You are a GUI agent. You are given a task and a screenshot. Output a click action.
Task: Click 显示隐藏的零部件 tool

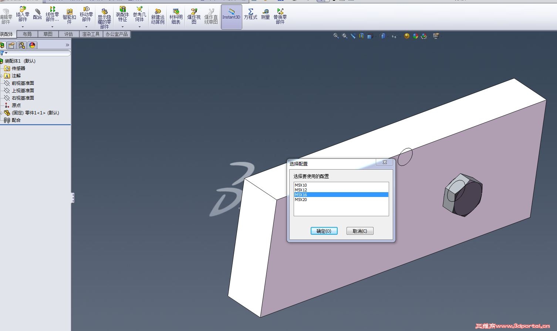pyautogui.click(x=104, y=19)
